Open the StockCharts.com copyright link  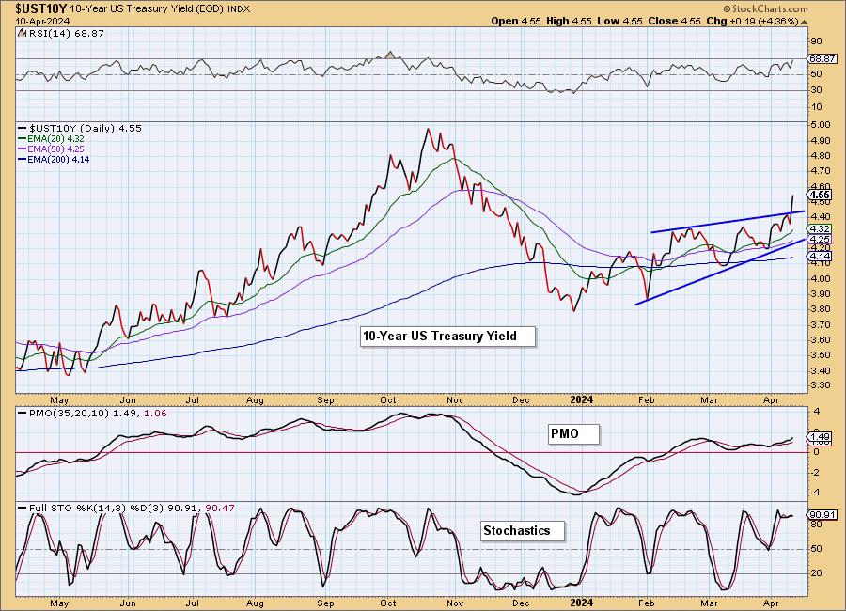point(765,8)
